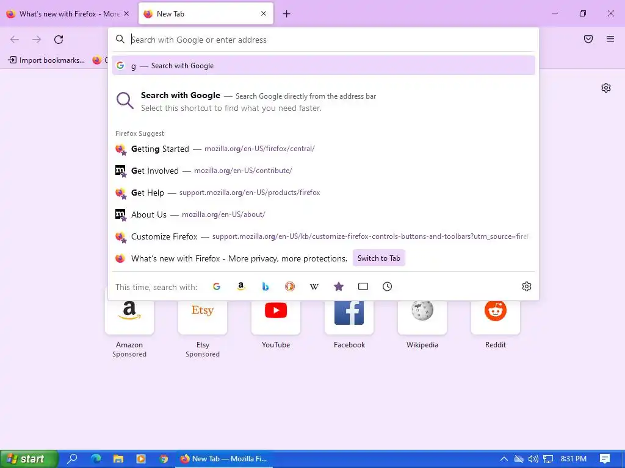Click the Switch to Tab button
Viewport: 625px width, 468px height.
pyautogui.click(x=378, y=258)
